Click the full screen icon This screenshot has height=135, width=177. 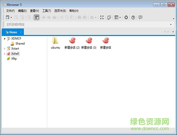[x=102, y=18]
